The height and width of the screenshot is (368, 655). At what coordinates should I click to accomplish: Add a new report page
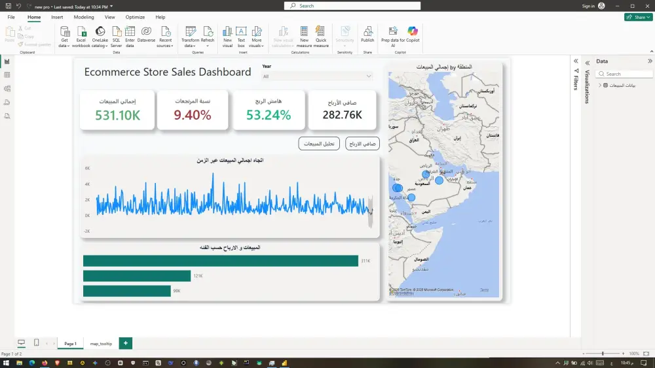125,343
